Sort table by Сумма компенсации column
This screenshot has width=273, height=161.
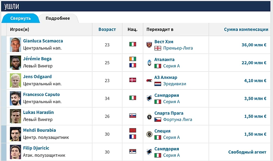click(x=246, y=30)
